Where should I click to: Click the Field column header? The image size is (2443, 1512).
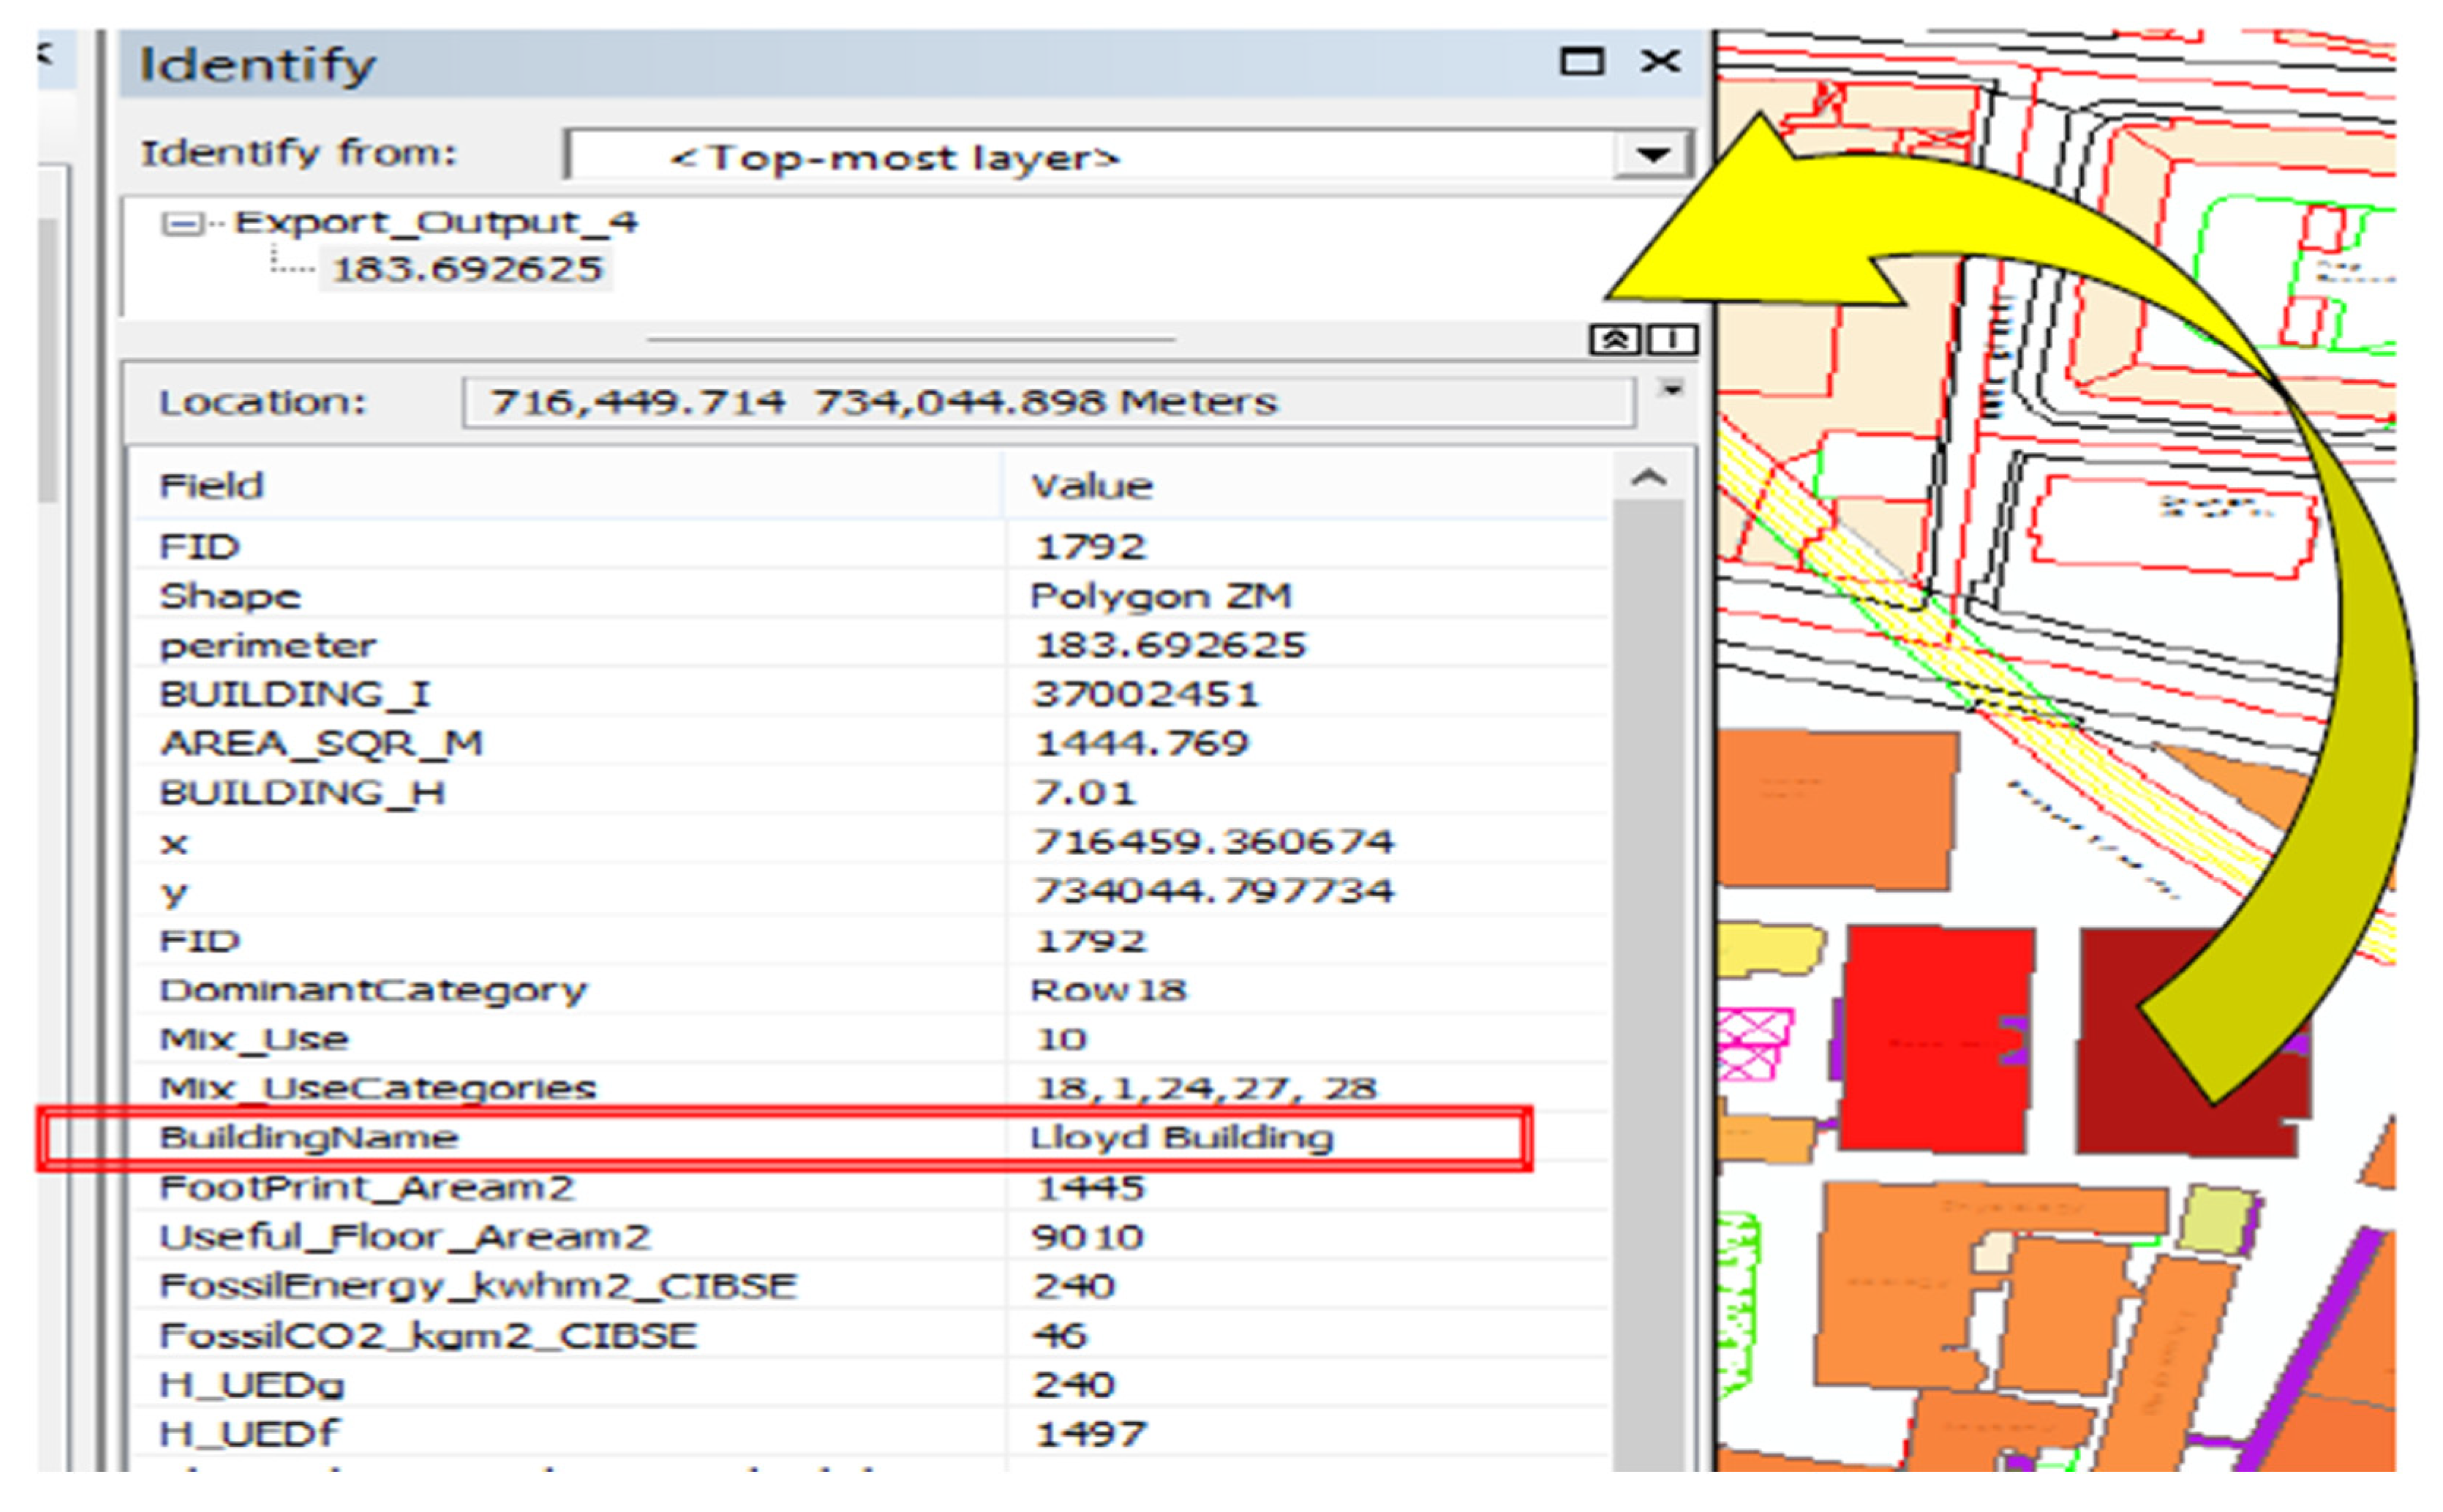coord(212,486)
